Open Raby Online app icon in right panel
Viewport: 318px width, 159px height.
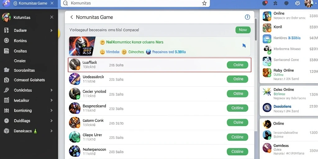267,73
